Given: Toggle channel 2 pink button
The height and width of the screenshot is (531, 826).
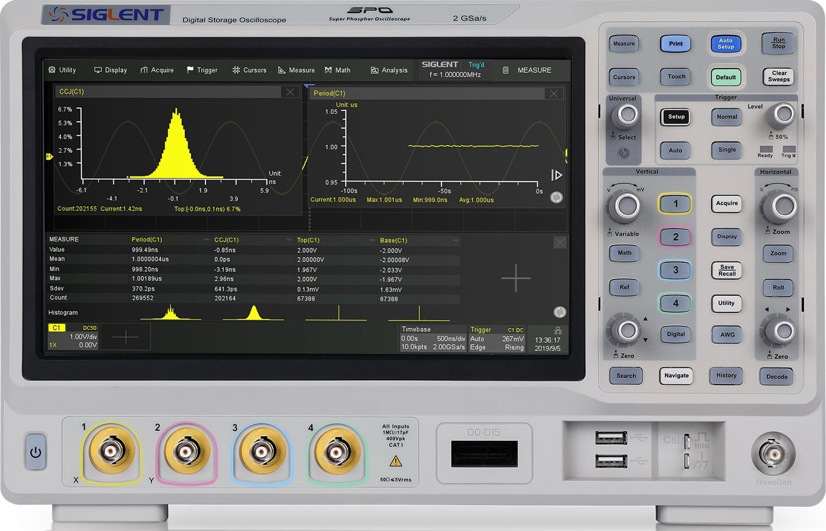Looking at the screenshot, I should point(675,237).
